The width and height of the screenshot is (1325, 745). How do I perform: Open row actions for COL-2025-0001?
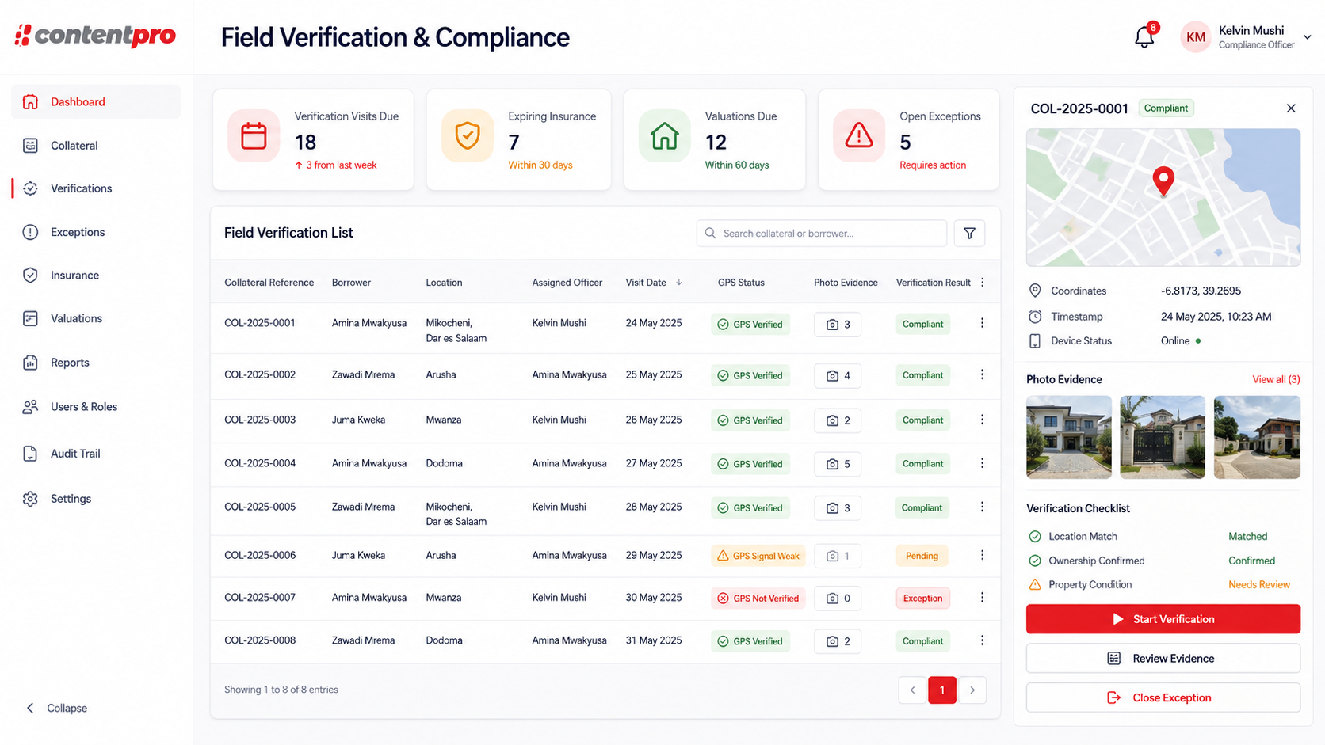click(982, 323)
